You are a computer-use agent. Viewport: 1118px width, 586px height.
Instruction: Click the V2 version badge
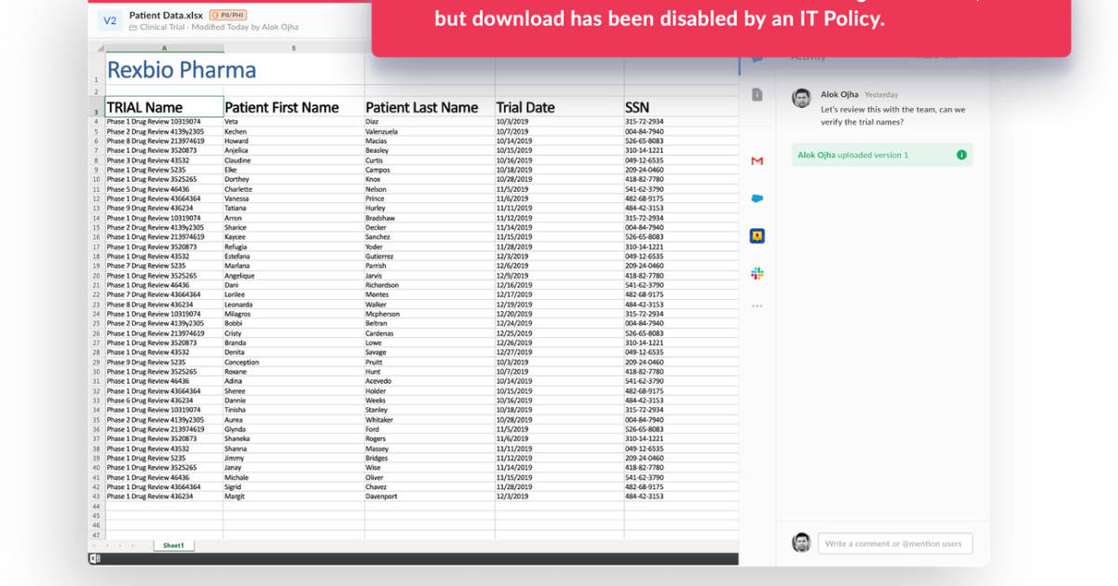pyautogui.click(x=110, y=20)
